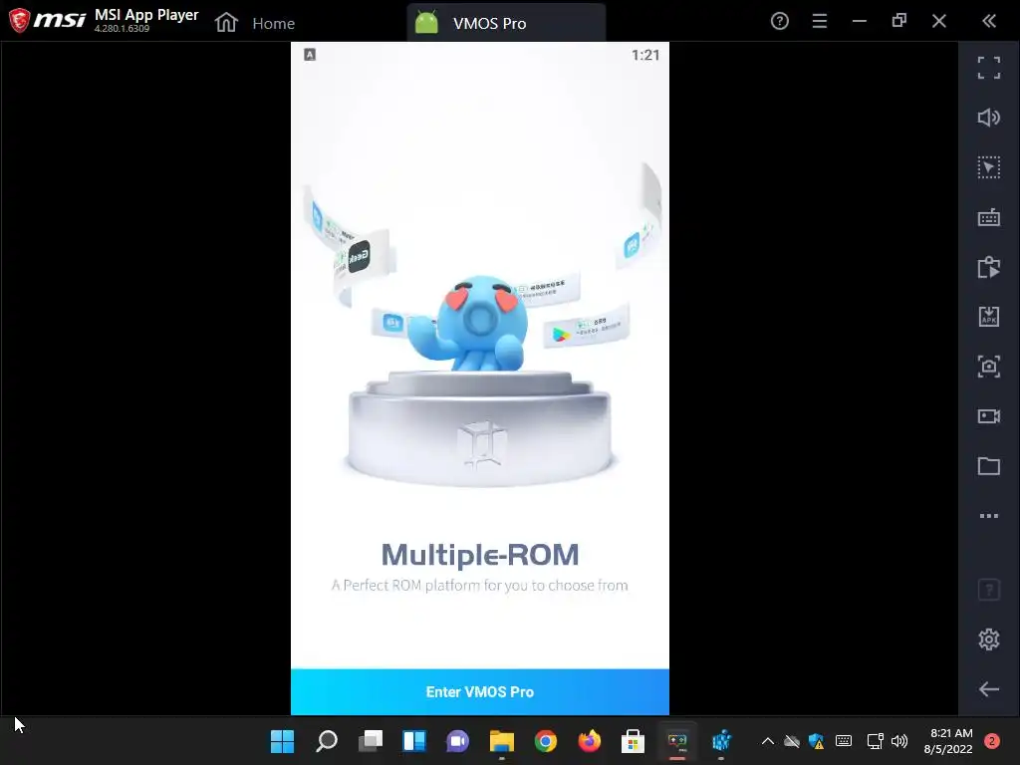Click the blue cubes taskbar app icon
Screen dimensions: 1020x765
[x=721, y=741]
